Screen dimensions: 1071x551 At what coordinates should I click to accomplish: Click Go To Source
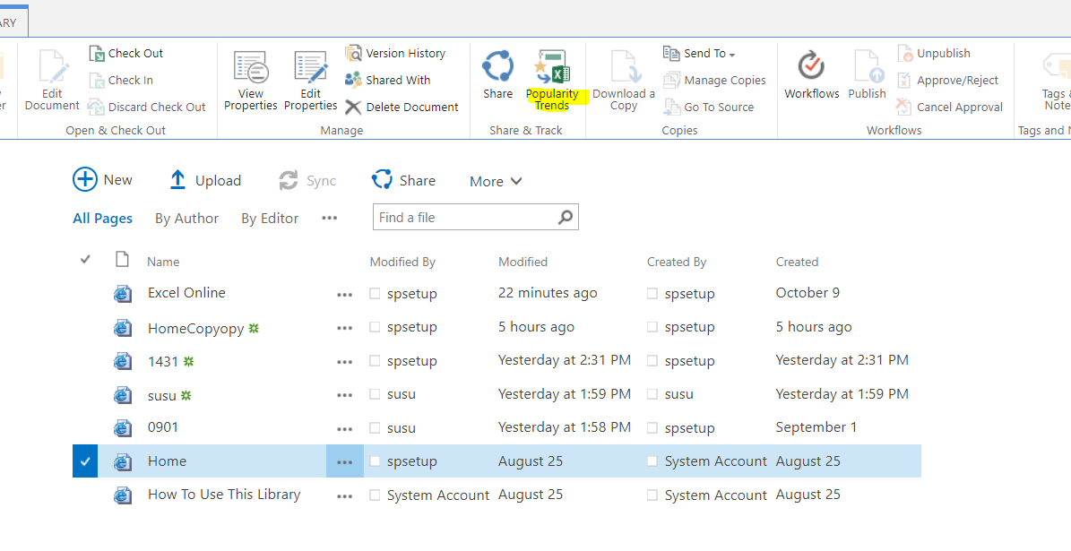click(708, 108)
